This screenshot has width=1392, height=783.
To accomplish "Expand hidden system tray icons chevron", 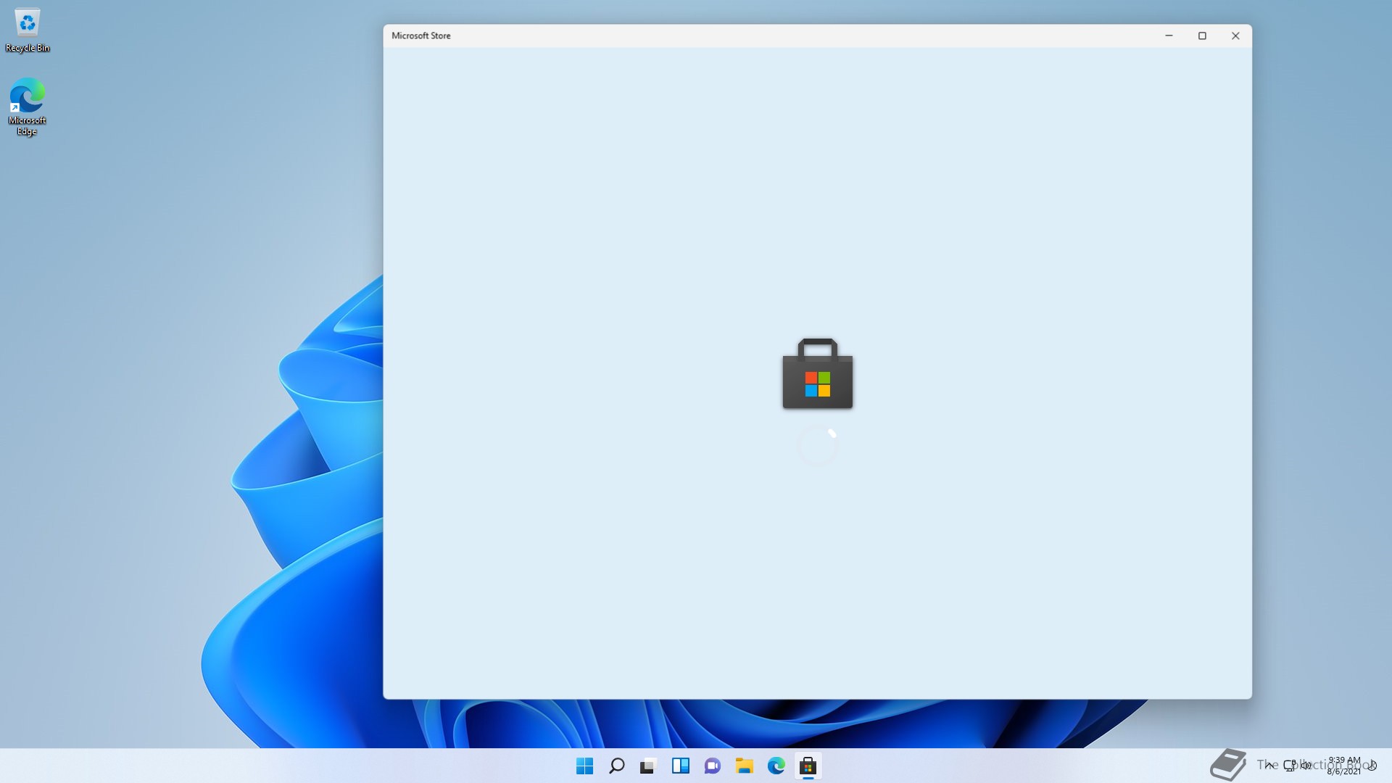I will tap(1269, 766).
